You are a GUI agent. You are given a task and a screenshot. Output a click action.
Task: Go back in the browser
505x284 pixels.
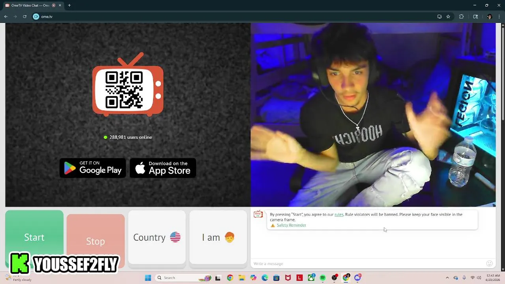coord(6,17)
